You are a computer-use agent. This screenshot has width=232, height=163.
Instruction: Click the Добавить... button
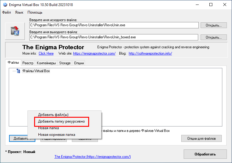click(22, 139)
